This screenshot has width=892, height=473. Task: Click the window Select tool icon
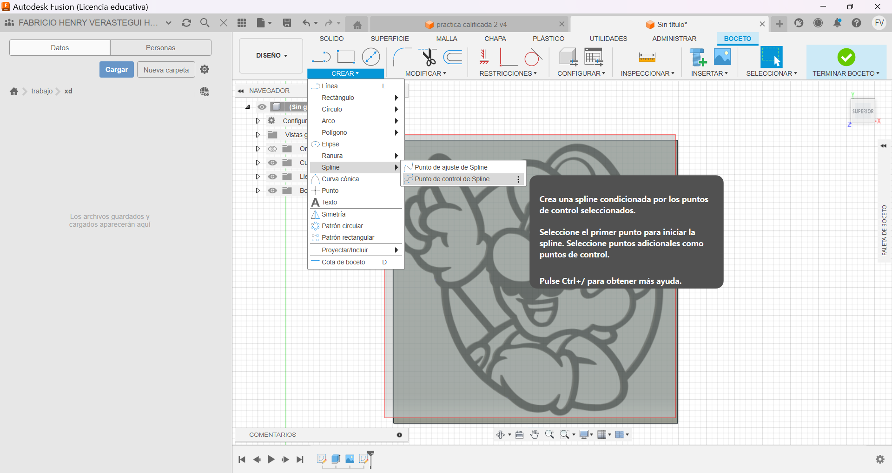pos(771,57)
